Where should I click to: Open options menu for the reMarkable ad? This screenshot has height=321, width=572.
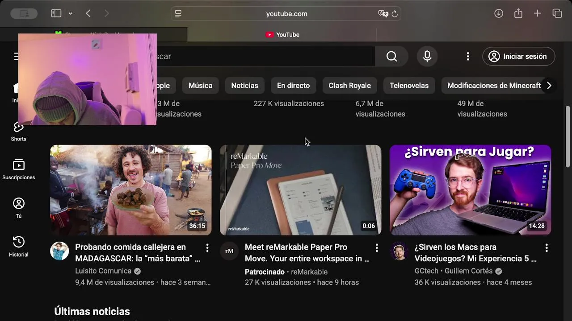pyautogui.click(x=377, y=248)
